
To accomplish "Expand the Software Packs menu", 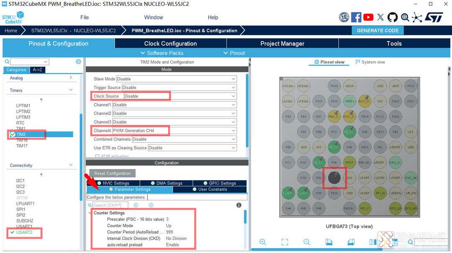I will [x=162, y=53].
